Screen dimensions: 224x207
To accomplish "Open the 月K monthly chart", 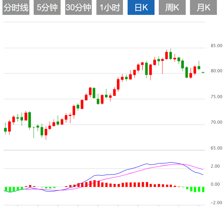I will click(x=203, y=7).
